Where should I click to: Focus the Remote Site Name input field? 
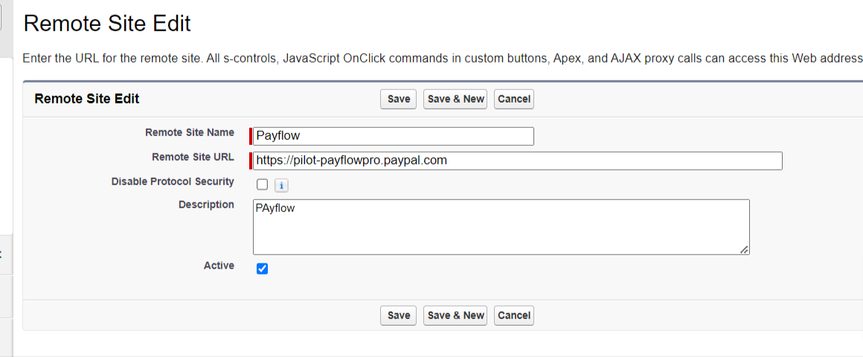point(394,136)
